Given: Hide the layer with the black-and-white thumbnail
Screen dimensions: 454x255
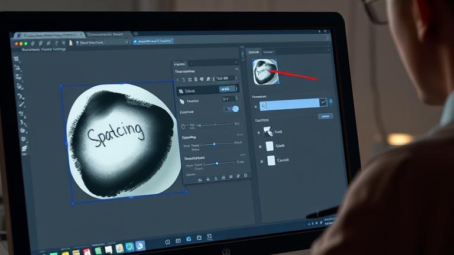Looking at the screenshot, I should 258,133.
